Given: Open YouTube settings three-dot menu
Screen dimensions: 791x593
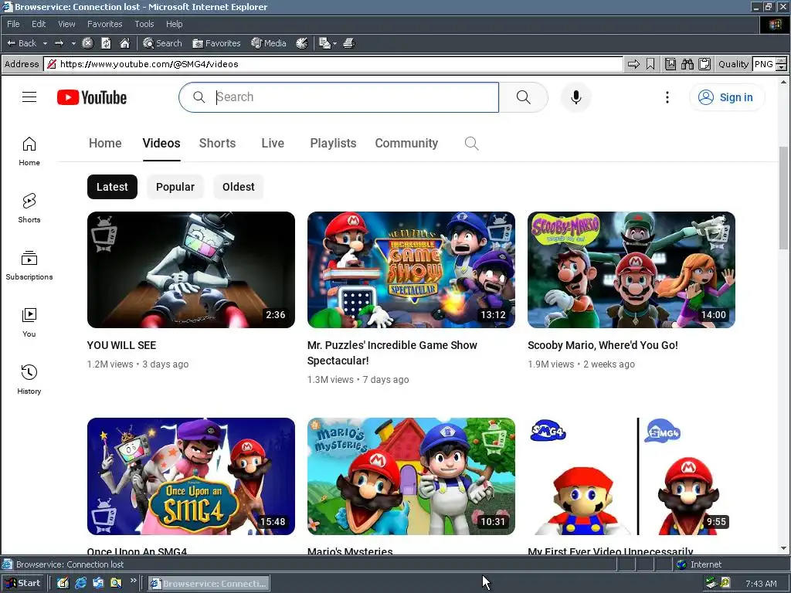Looking at the screenshot, I should point(667,97).
